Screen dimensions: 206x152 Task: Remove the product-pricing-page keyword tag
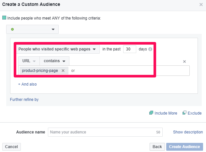coord(63,71)
